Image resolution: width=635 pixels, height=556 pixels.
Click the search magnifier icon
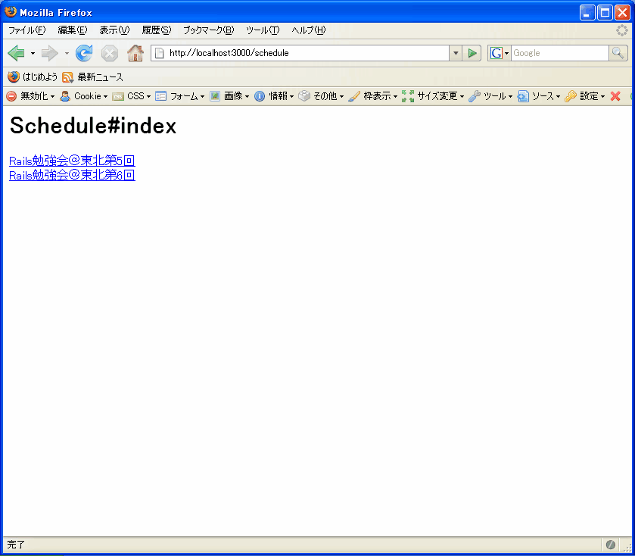(618, 53)
